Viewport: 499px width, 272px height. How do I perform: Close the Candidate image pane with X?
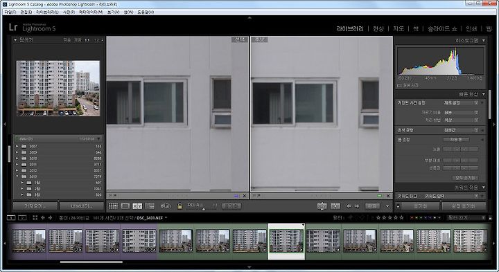click(388, 196)
